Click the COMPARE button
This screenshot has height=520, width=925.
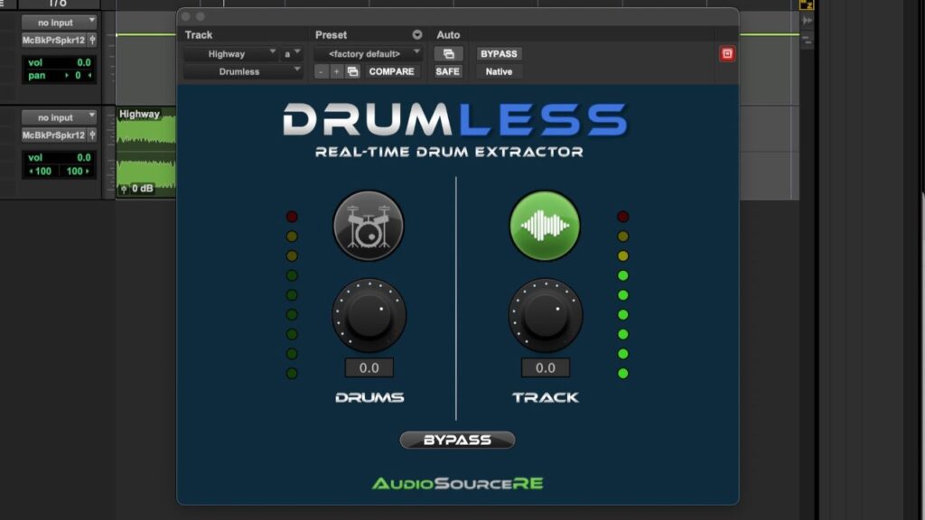392,70
